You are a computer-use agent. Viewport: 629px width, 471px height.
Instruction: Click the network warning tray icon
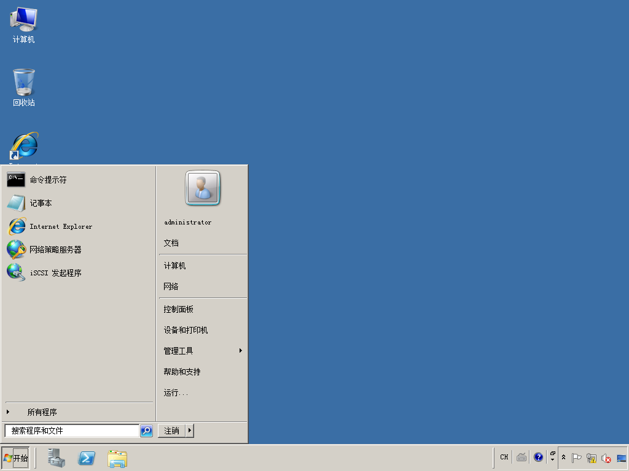coord(592,458)
